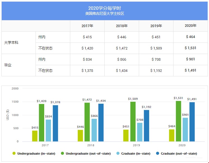209x163 pixels.
Task: Click the 2019 $708 light blue bar
Action: click(x=140, y=132)
